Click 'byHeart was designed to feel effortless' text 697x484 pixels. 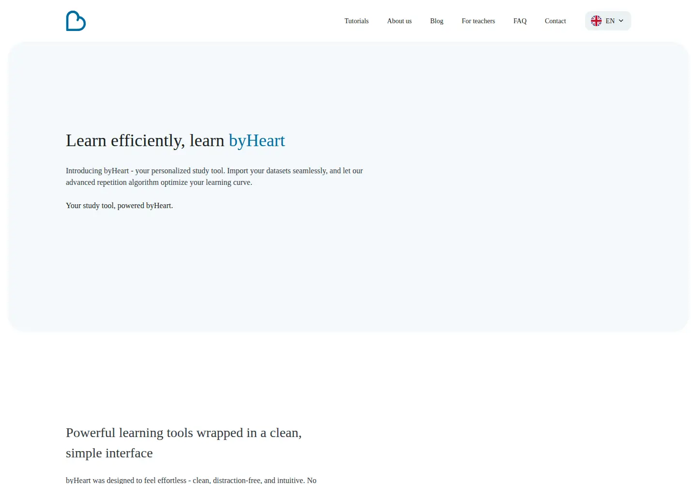pyautogui.click(x=191, y=480)
